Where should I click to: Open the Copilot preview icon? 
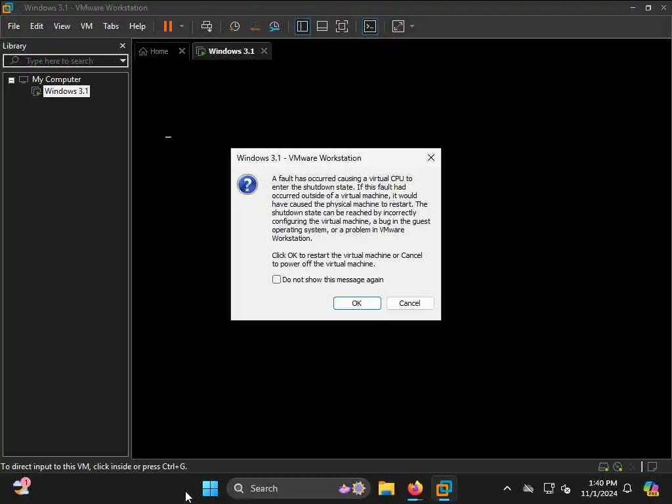650,488
